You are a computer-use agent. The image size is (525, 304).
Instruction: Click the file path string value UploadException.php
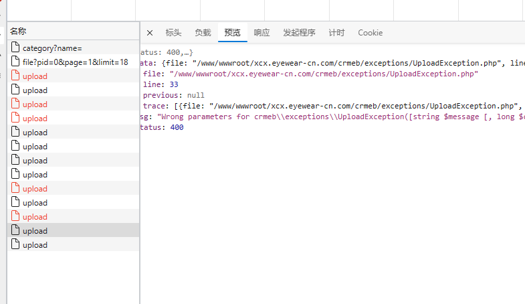(x=324, y=74)
